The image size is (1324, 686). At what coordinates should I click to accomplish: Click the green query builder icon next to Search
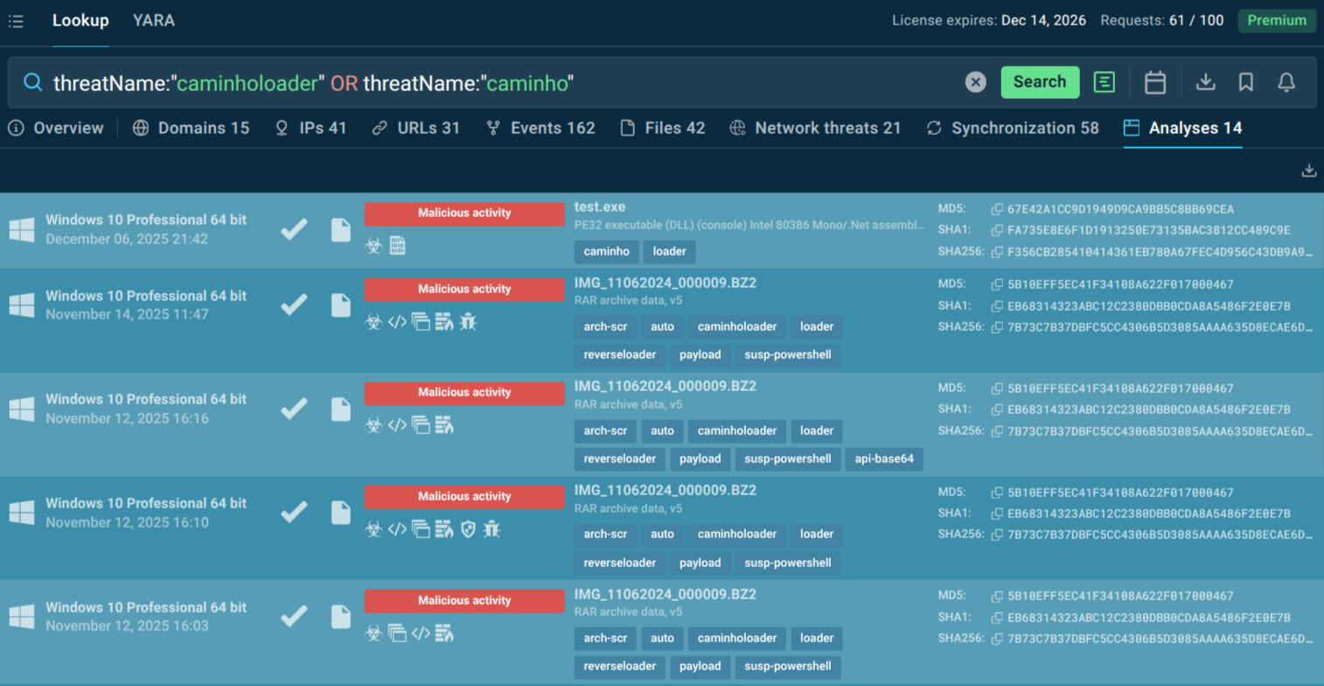pyautogui.click(x=1104, y=82)
